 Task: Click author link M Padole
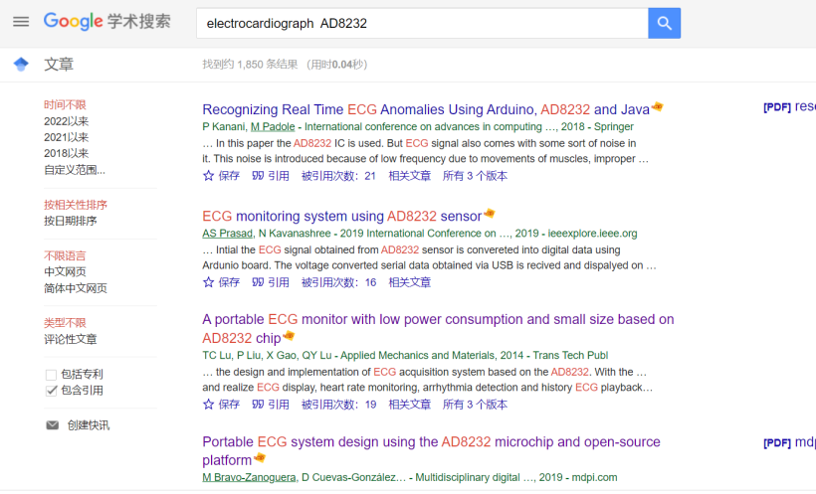click(273, 127)
